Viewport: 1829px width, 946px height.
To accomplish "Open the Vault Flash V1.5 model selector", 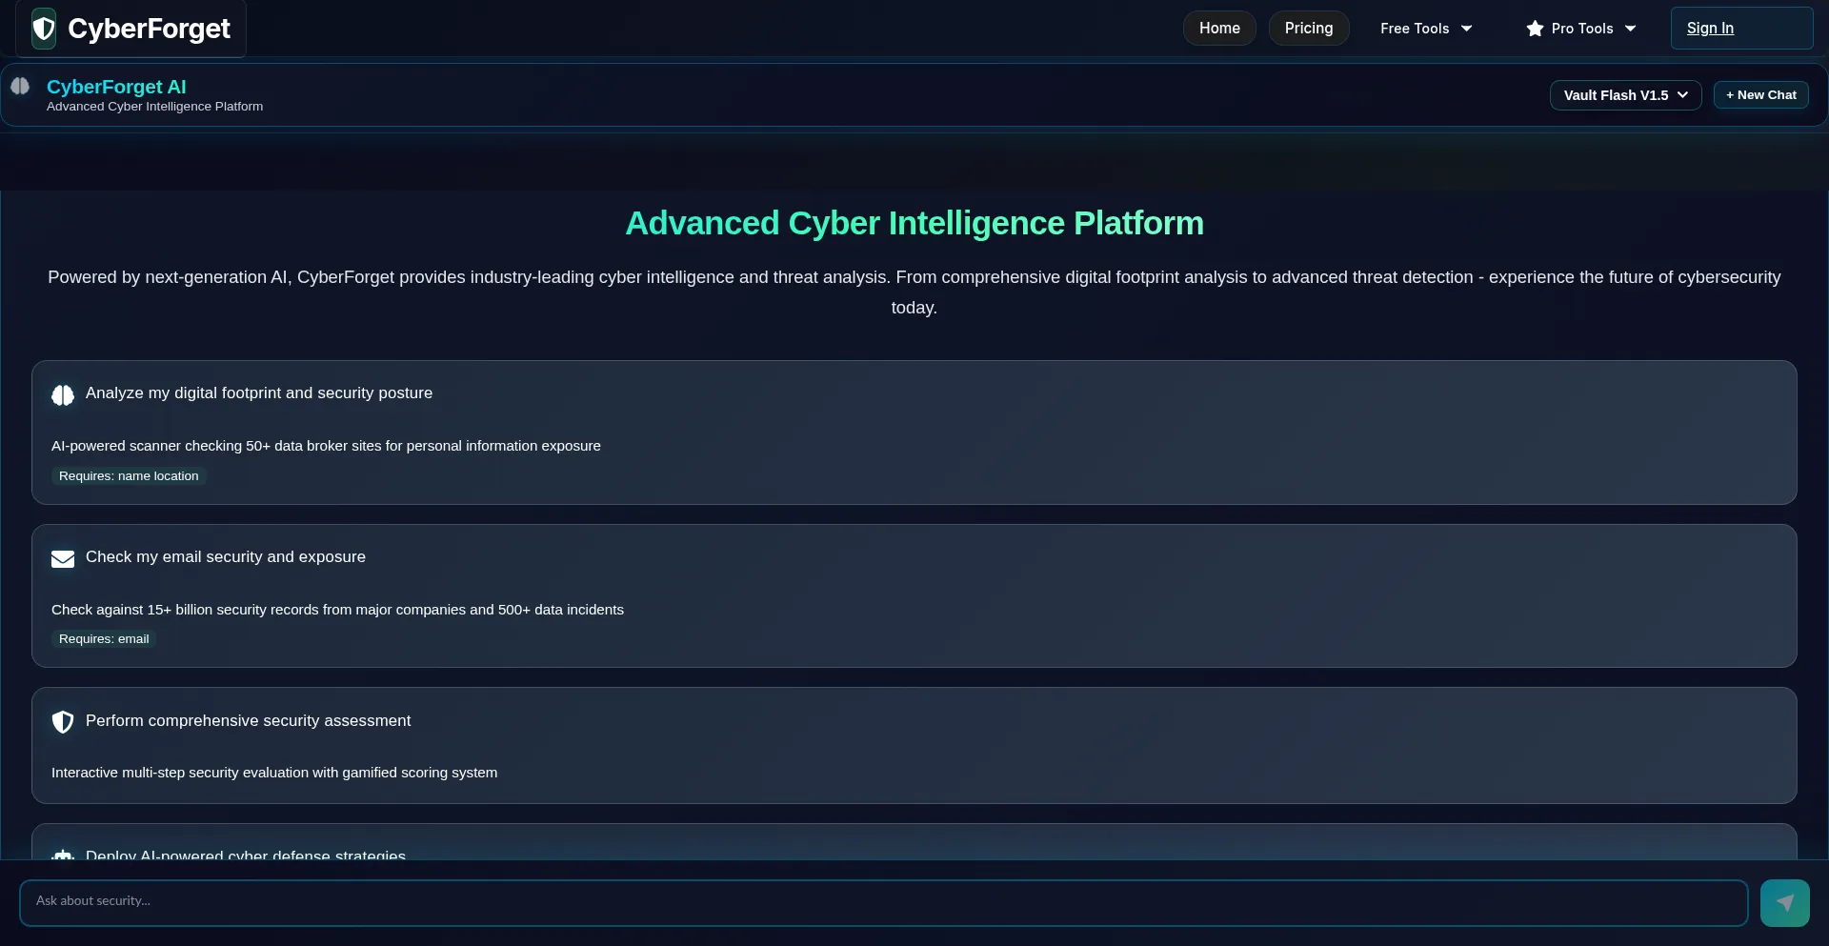I will (1625, 95).
